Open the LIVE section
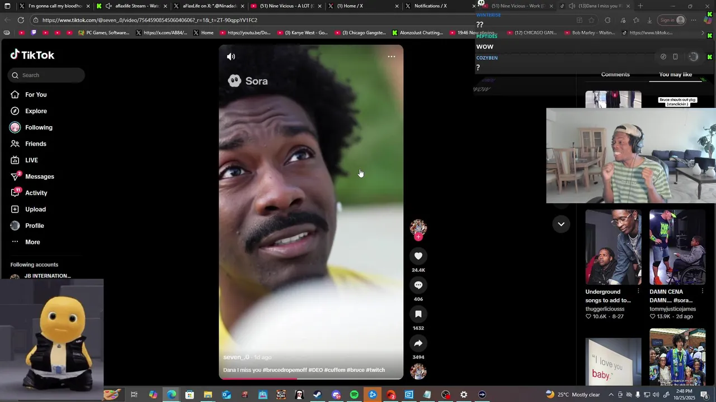This screenshot has height=402, width=716. [x=31, y=160]
